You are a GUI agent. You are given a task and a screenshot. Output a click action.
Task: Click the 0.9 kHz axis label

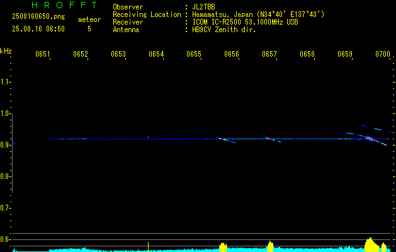[5, 145]
